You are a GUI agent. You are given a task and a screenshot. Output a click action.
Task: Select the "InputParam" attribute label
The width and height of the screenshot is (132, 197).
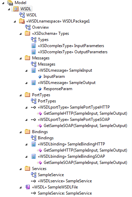54,76
